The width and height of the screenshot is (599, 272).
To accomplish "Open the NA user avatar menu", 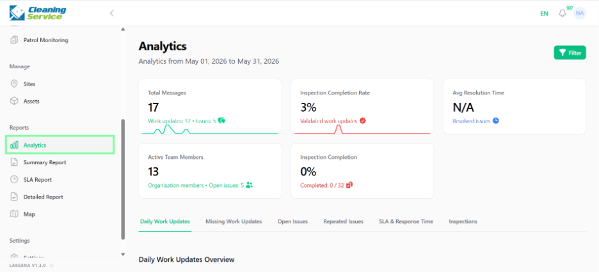I will click(580, 13).
